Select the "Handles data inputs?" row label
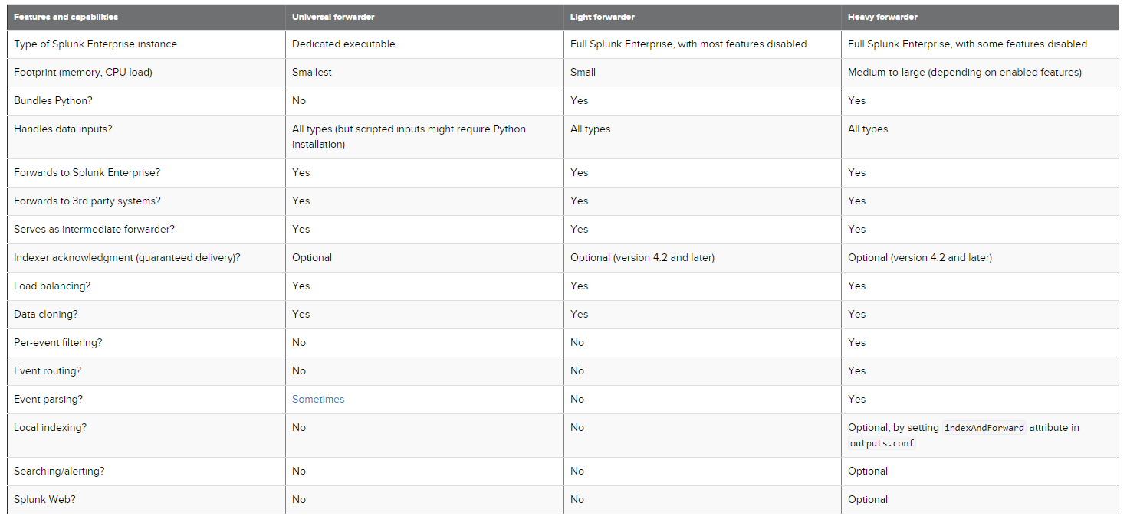 coord(63,129)
